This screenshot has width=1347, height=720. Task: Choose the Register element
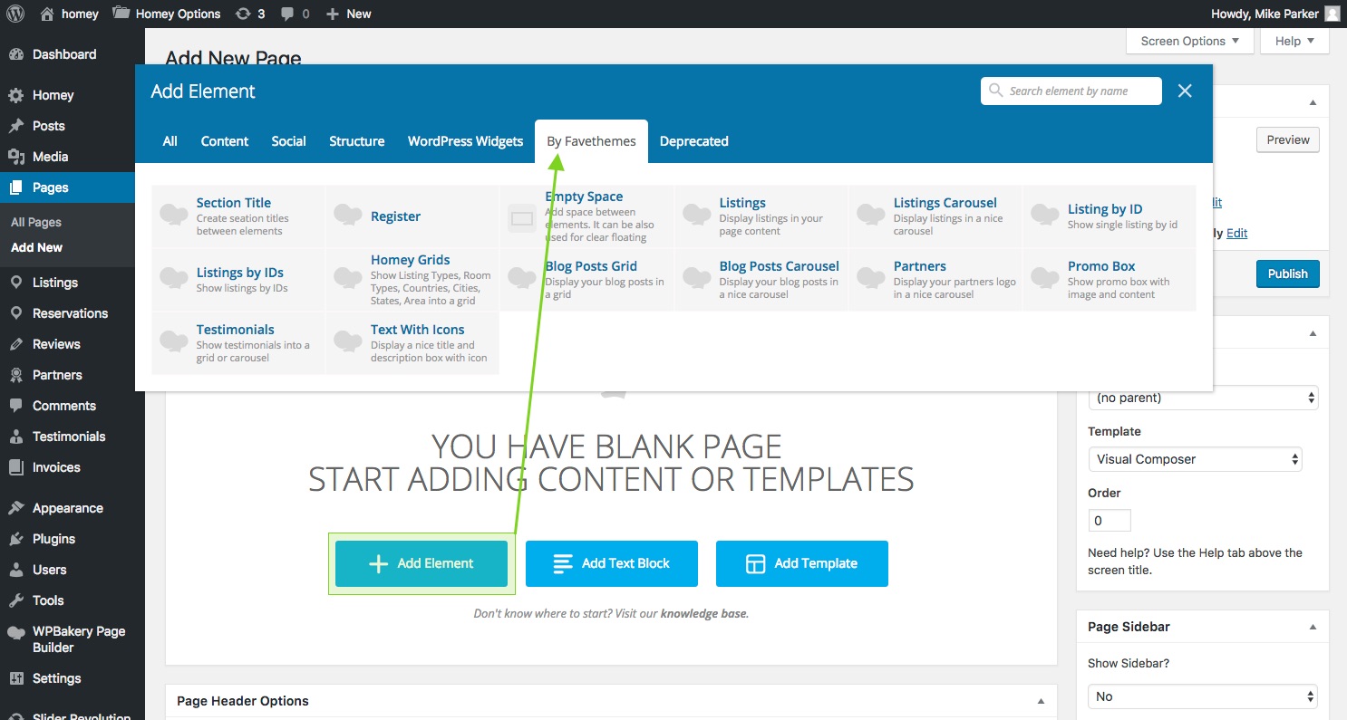point(412,216)
